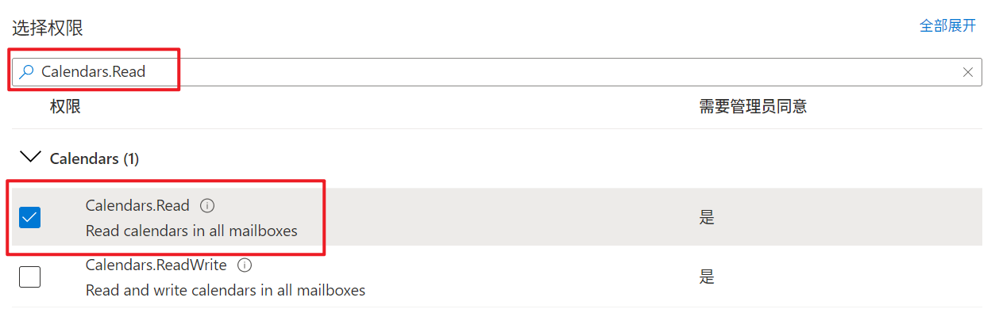Focus the Calendars.Read search field
The height and width of the screenshot is (309, 999).
(x=497, y=72)
